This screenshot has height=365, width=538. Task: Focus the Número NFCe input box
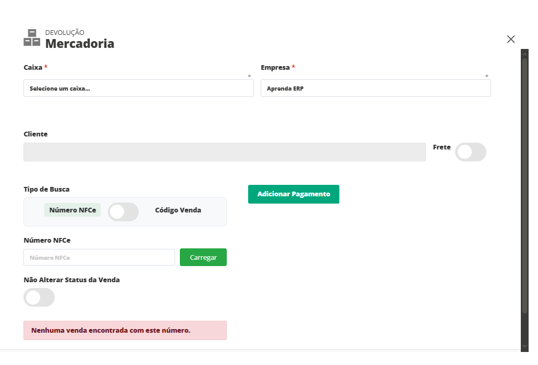tap(99, 257)
